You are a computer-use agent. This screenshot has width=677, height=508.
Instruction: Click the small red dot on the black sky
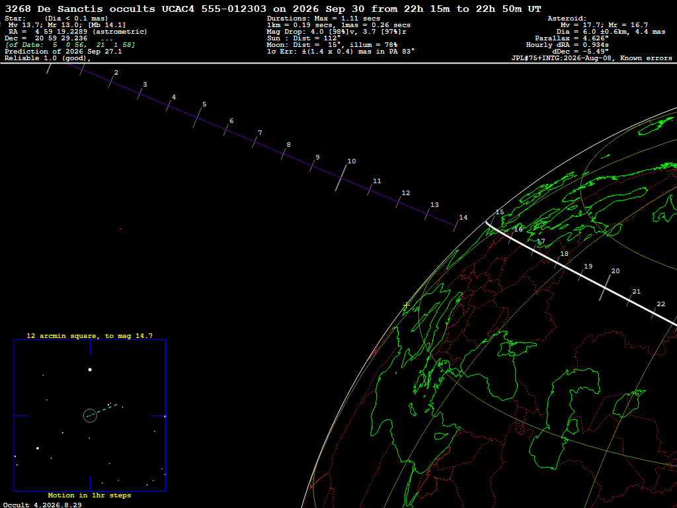click(120, 229)
